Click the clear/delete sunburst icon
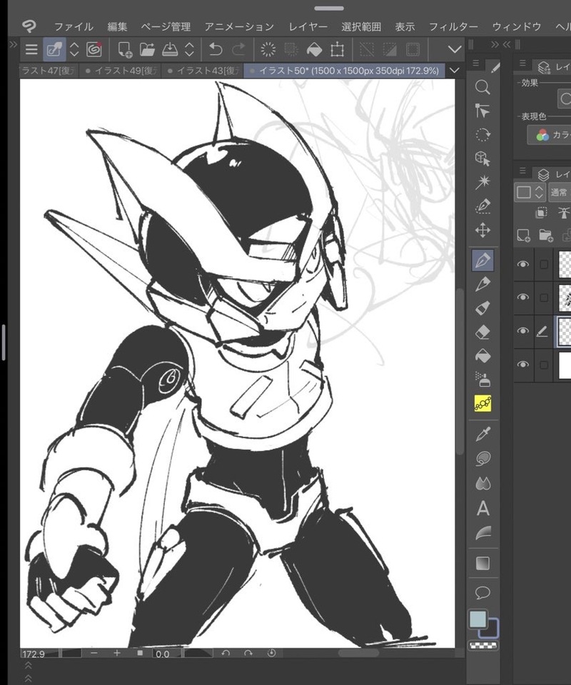 [268, 49]
